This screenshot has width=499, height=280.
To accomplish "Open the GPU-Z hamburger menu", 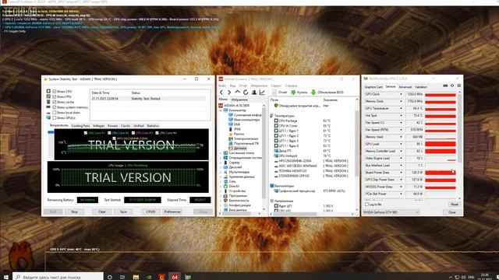I will coord(459,86).
